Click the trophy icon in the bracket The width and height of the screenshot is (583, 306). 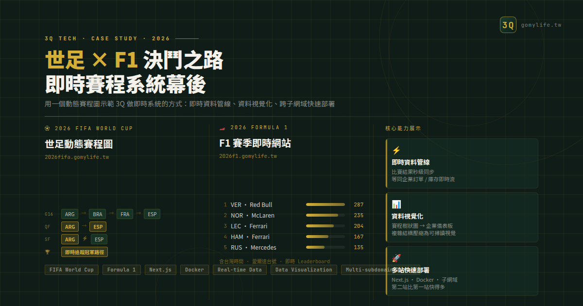click(x=47, y=252)
